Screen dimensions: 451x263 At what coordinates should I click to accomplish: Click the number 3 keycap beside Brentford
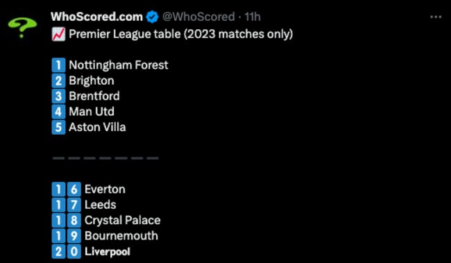(59, 96)
